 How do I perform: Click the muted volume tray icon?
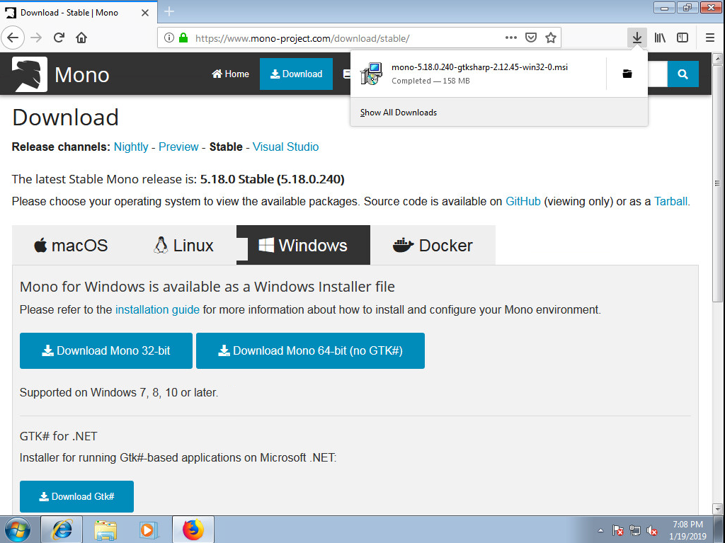click(652, 530)
